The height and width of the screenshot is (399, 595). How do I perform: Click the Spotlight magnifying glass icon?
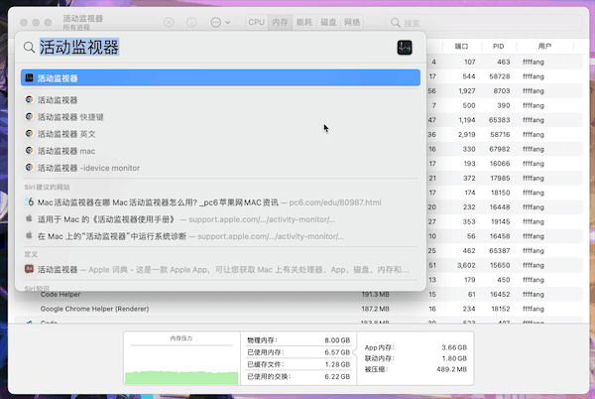29,48
